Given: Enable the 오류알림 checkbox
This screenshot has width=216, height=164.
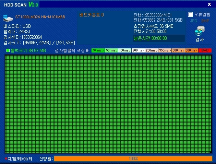Looking at the screenshot, I should pyautogui.click(x=190, y=15).
